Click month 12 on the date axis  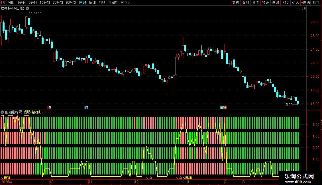[136, 182]
